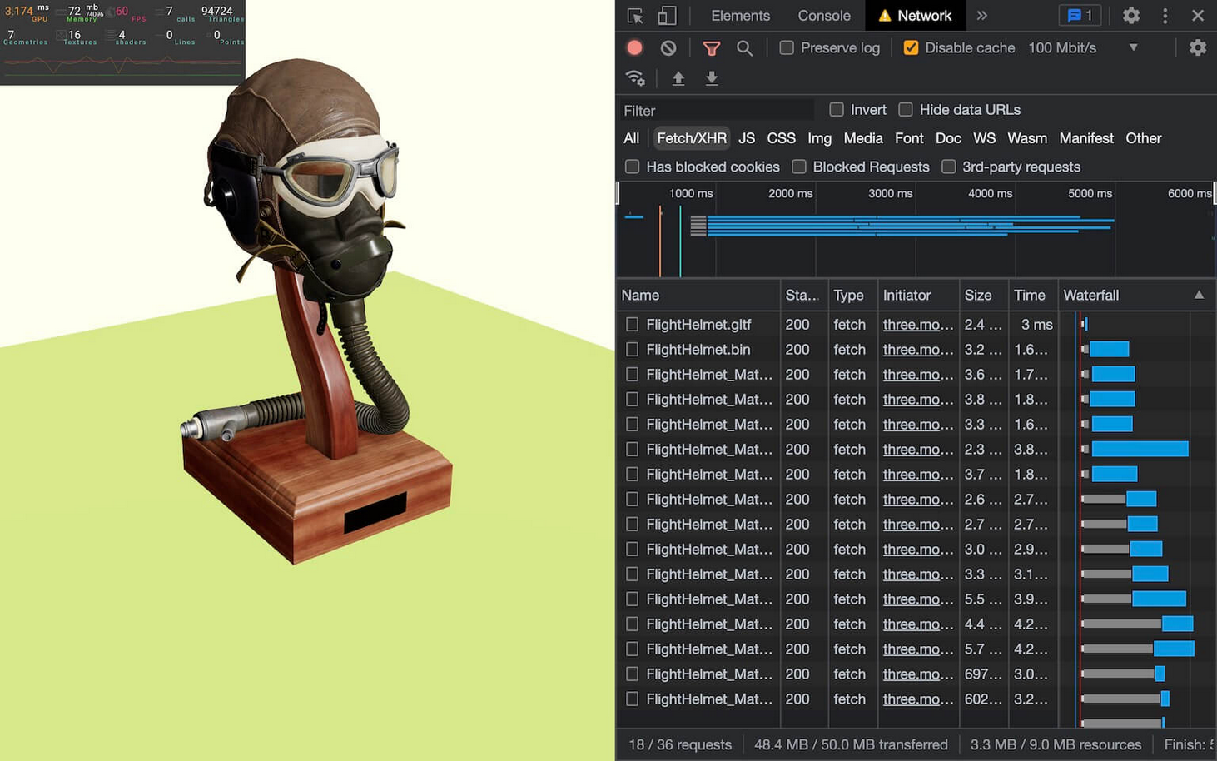Toggle device toolbar icon
Image resolution: width=1217 pixels, height=761 pixels.
tap(667, 16)
